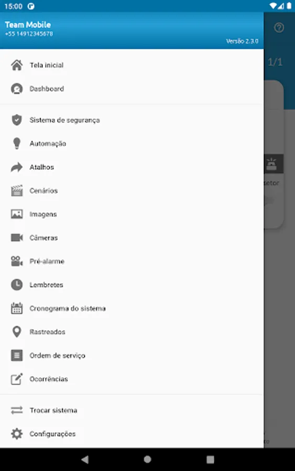
Task: Tap the Android back navigation button
Action: pyautogui.click(x=85, y=459)
